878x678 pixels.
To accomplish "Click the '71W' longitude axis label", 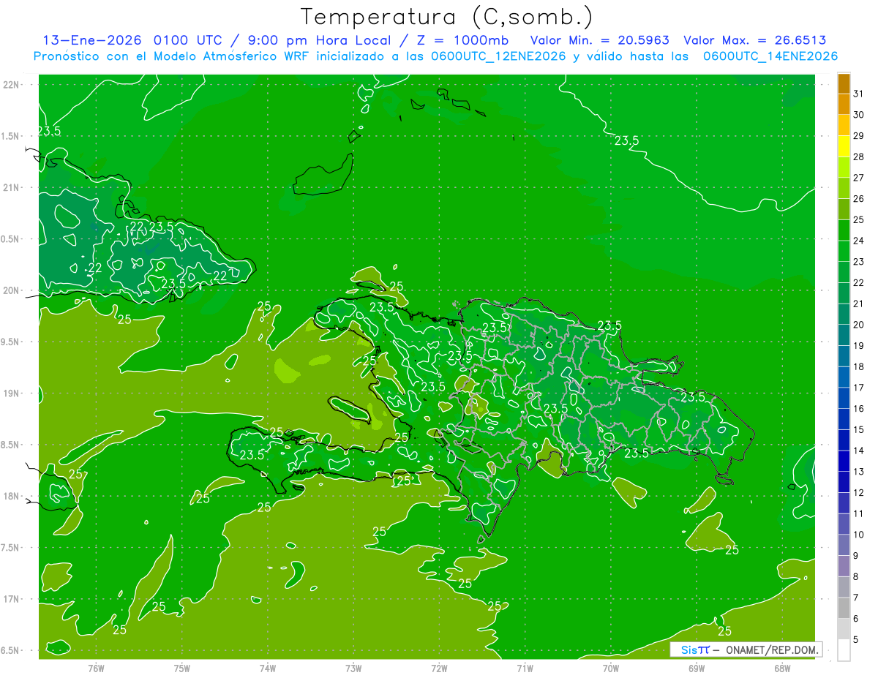I will (525, 668).
